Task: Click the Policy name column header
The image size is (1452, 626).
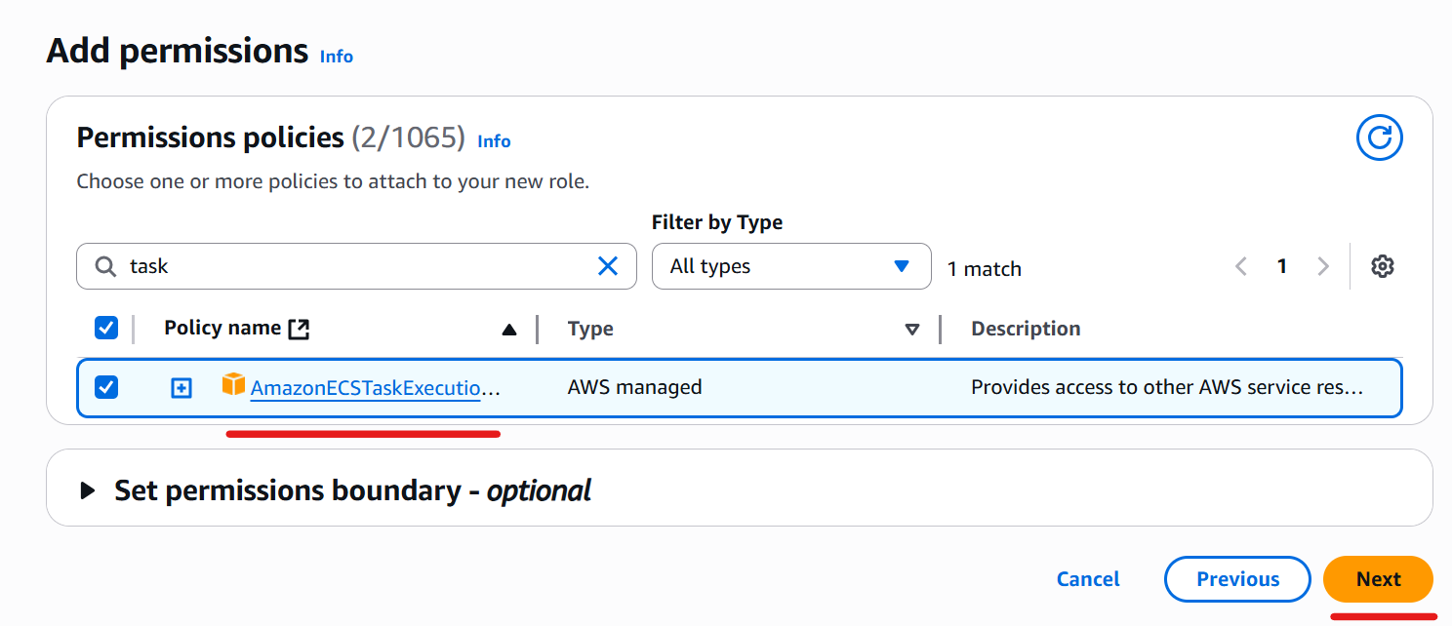Action: (222, 328)
